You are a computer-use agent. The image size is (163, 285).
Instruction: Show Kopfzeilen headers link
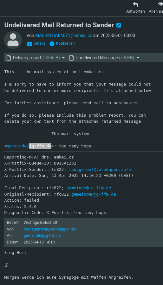pyautogui.click(x=65, y=43)
